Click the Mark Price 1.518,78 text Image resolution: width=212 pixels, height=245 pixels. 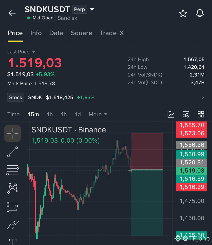pos(31,84)
